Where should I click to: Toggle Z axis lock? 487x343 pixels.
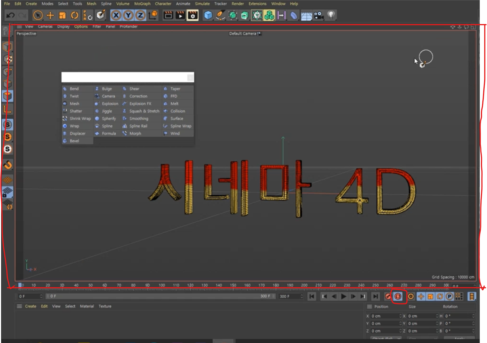pyautogui.click(x=140, y=15)
